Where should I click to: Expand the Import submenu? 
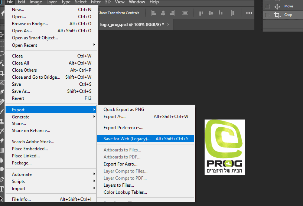click(52, 189)
